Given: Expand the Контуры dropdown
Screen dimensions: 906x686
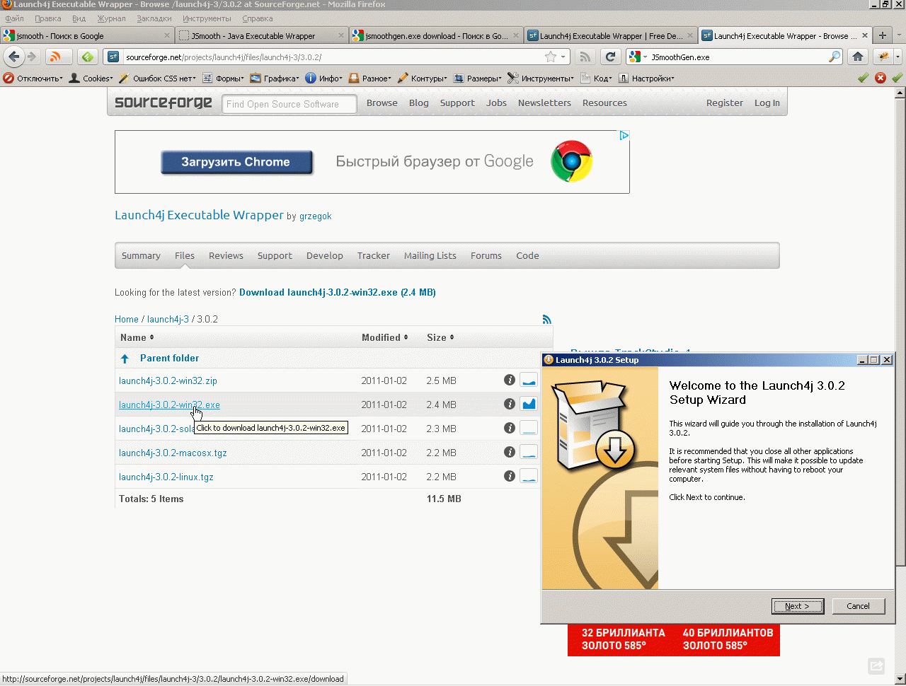Looking at the screenshot, I should [x=423, y=79].
